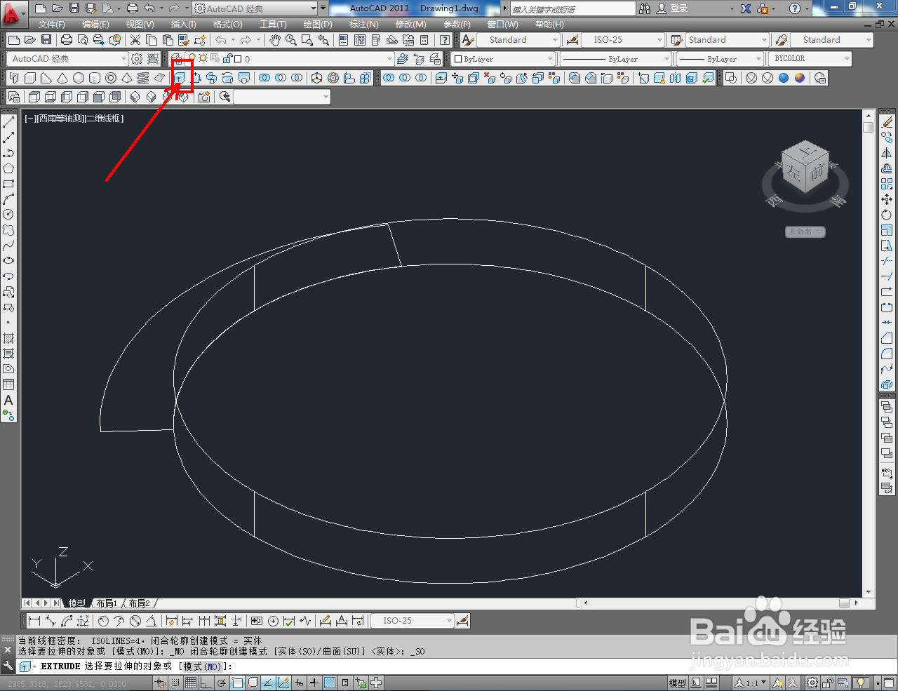Open the 修改(M) menu

pos(410,25)
